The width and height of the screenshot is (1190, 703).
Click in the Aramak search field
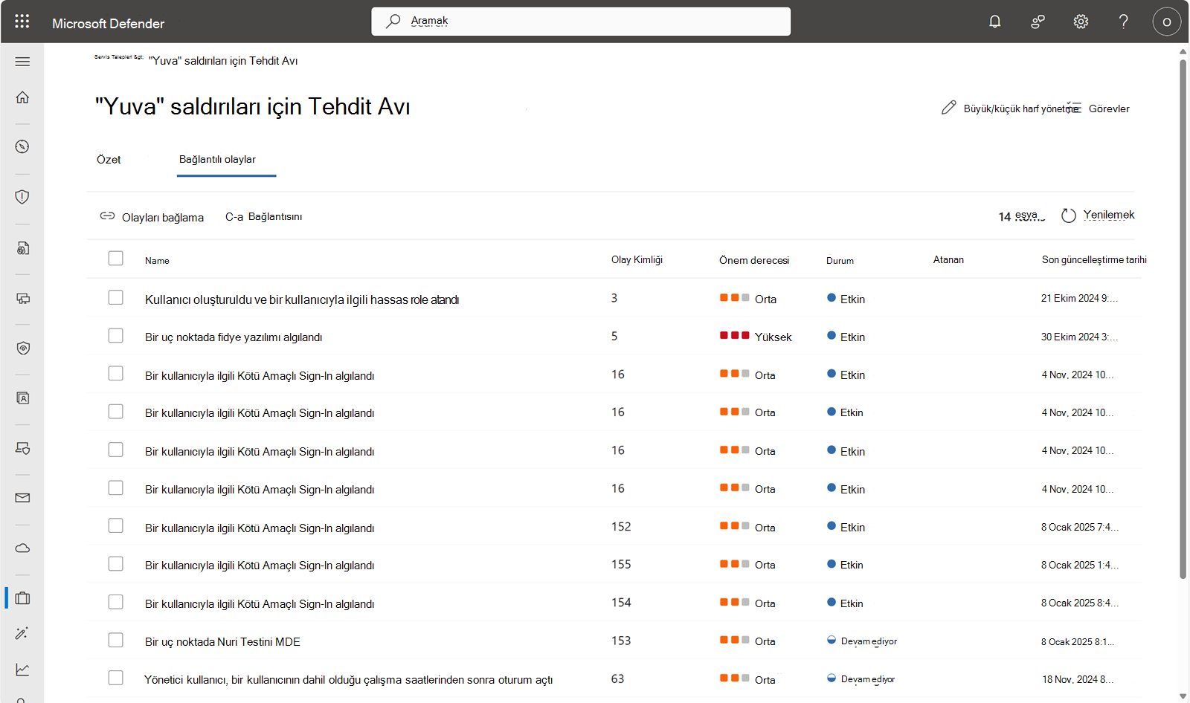[x=581, y=22]
